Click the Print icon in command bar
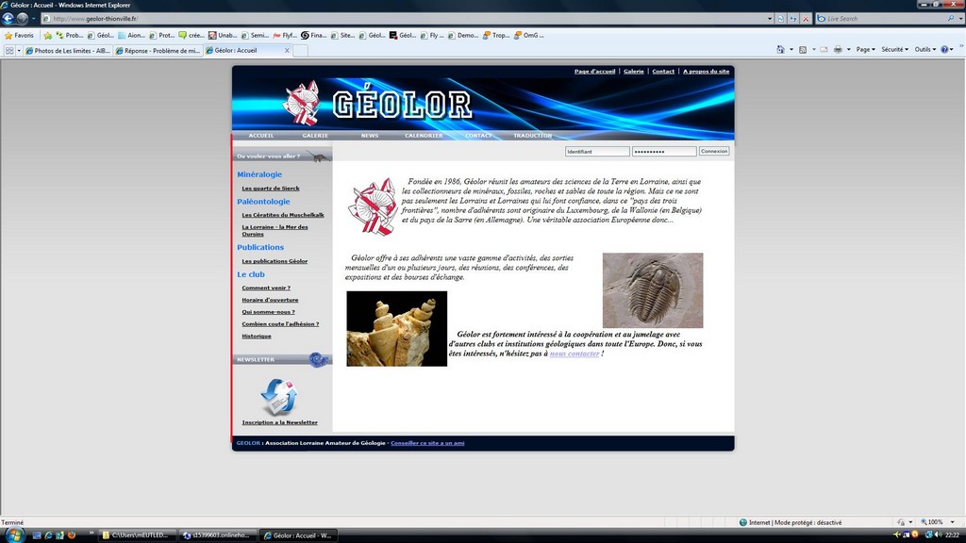Image resolution: width=966 pixels, height=543 pixels. pyautogui.click(x=838, y=49)
